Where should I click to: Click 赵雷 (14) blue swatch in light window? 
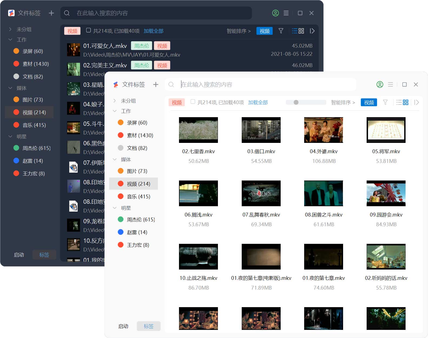point(121,232)
